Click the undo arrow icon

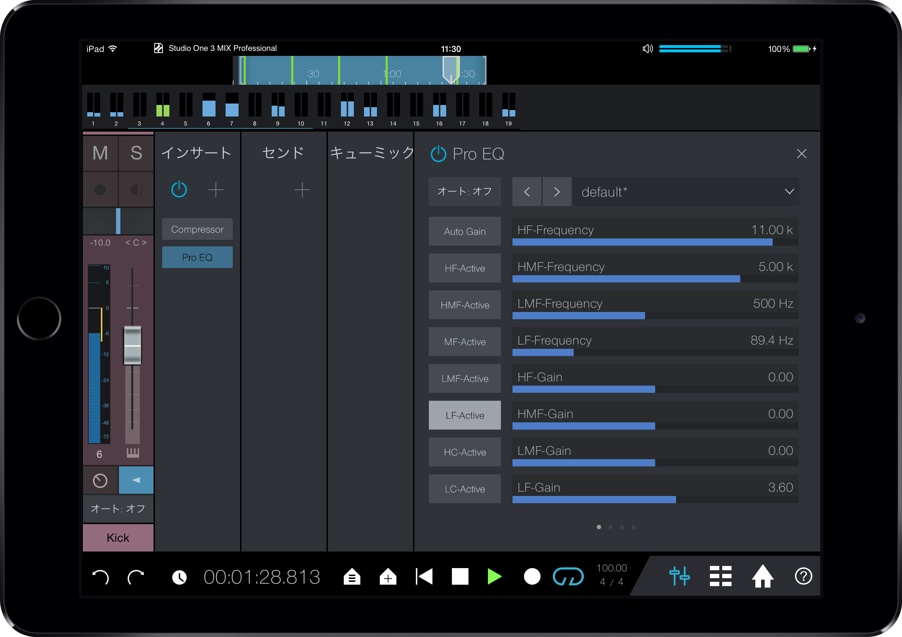tap(101, 577)
